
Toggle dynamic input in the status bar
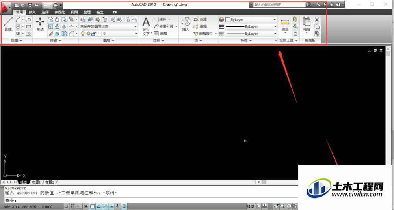coord(112,206)
